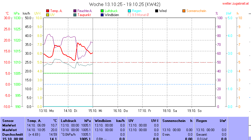Screen dimensions: 251x140
Task: Click the red Temp. A. legend swatch
Action: pyautogui.click(x=48, y=11)
